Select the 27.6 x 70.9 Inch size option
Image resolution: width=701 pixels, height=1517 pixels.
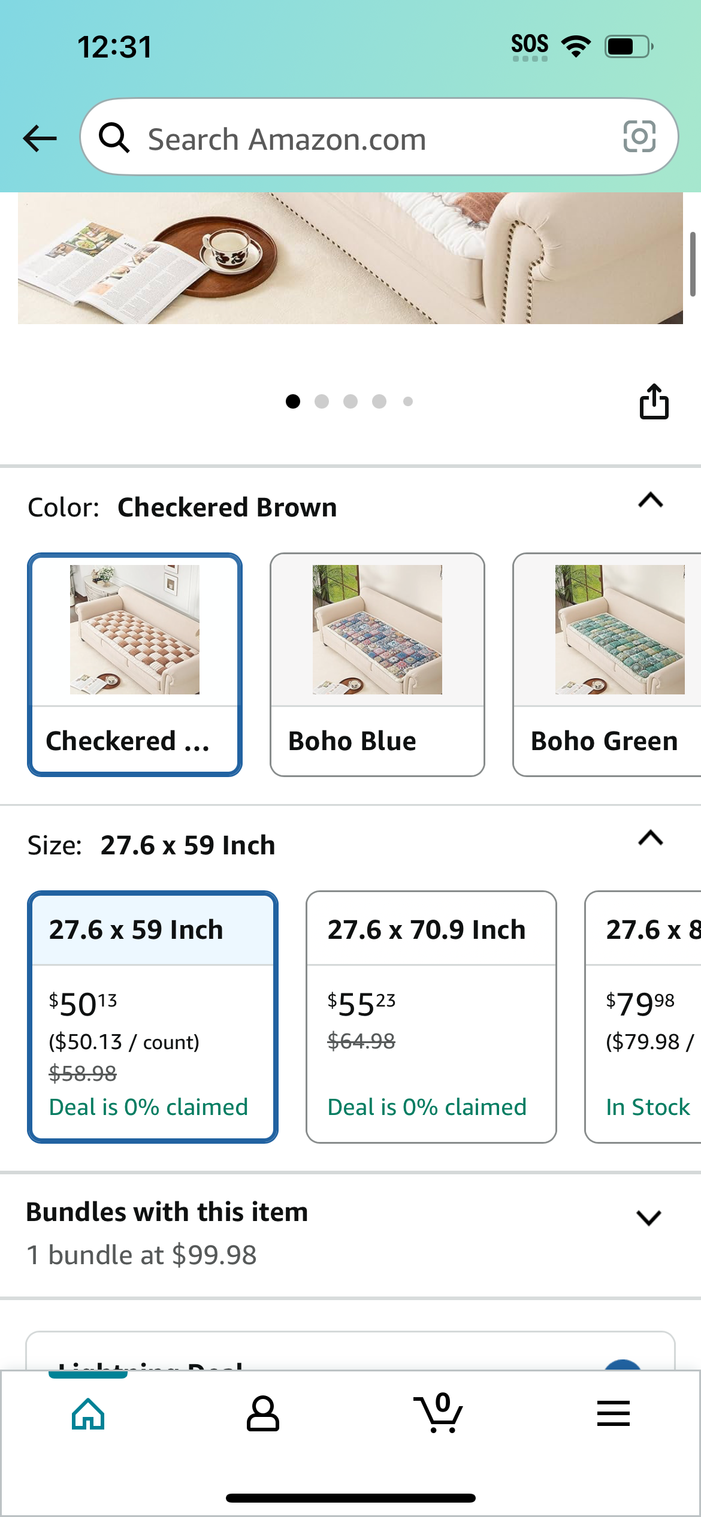[431, 1017]
